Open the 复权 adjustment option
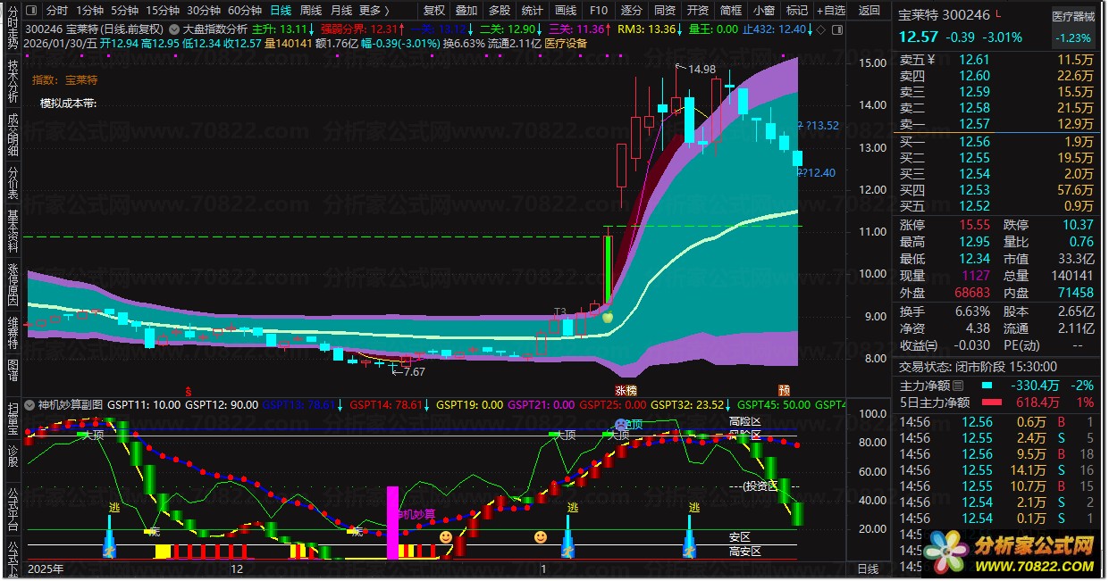This screenshot has width=1109, height=581. tap(434, 11)
